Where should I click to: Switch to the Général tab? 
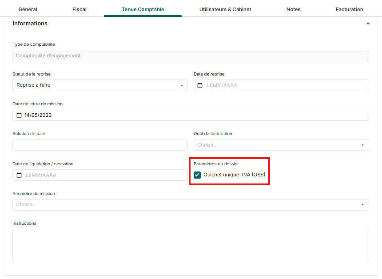coord(28,9)
